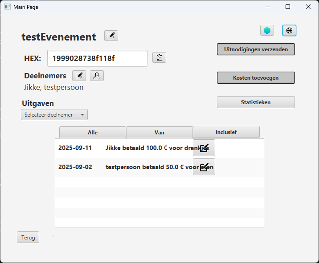Select the 2025-09-11 expense row
The width and height of the screenshot is (319, 263).
click(x=125, y=148)
